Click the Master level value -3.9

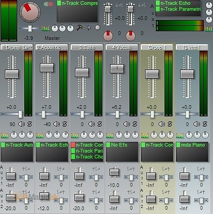coord(29,38)
